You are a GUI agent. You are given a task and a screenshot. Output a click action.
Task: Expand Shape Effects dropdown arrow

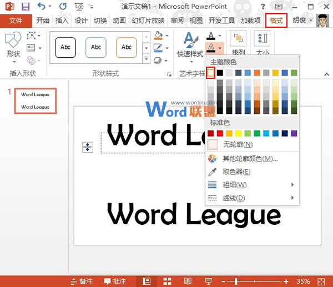[166, 61]
